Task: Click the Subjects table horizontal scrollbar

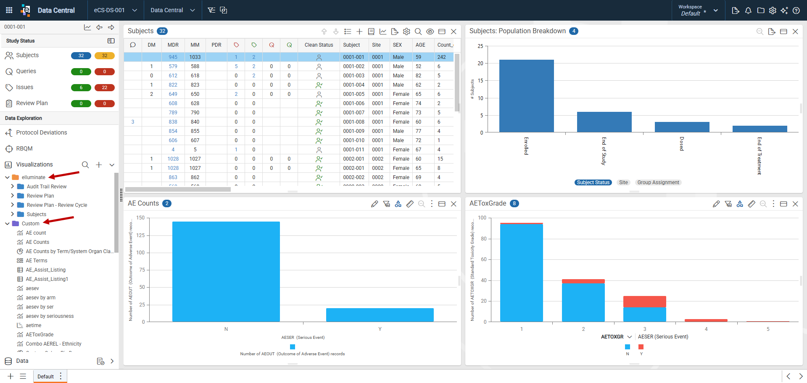Action: click(x=178, y=189)
